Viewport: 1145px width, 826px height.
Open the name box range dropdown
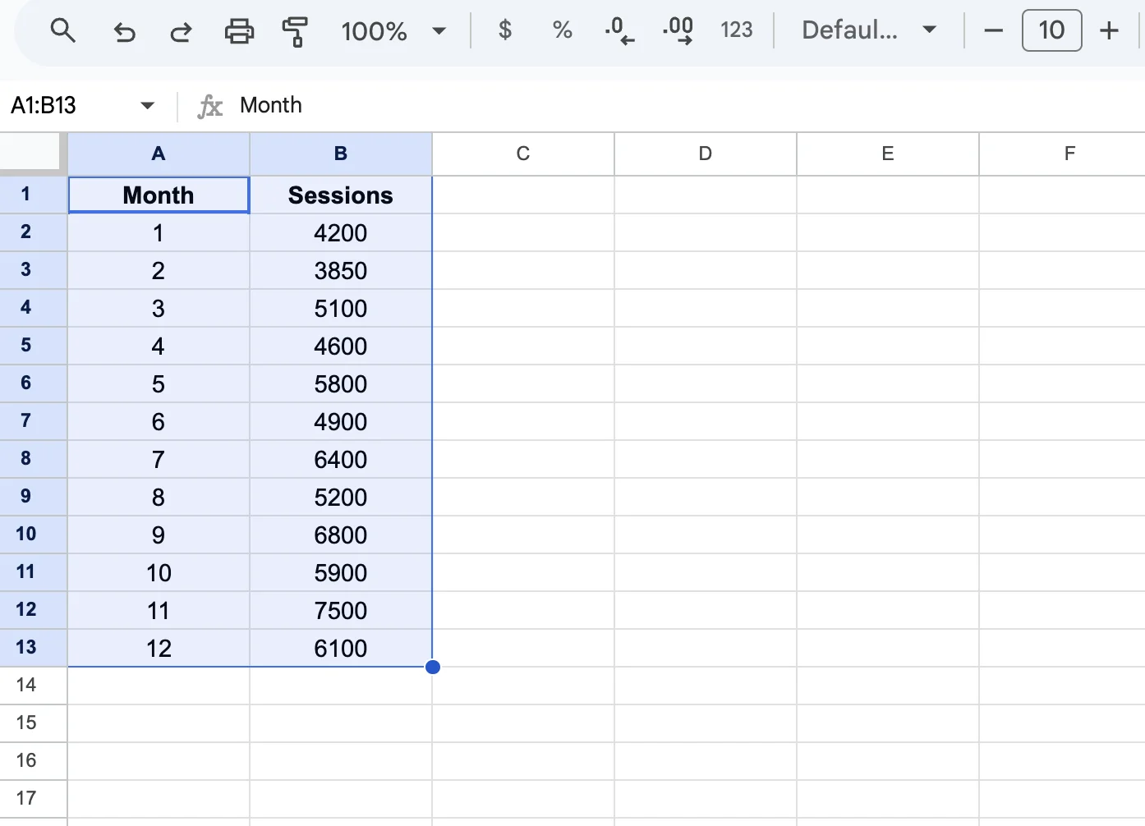pos(147,105)
